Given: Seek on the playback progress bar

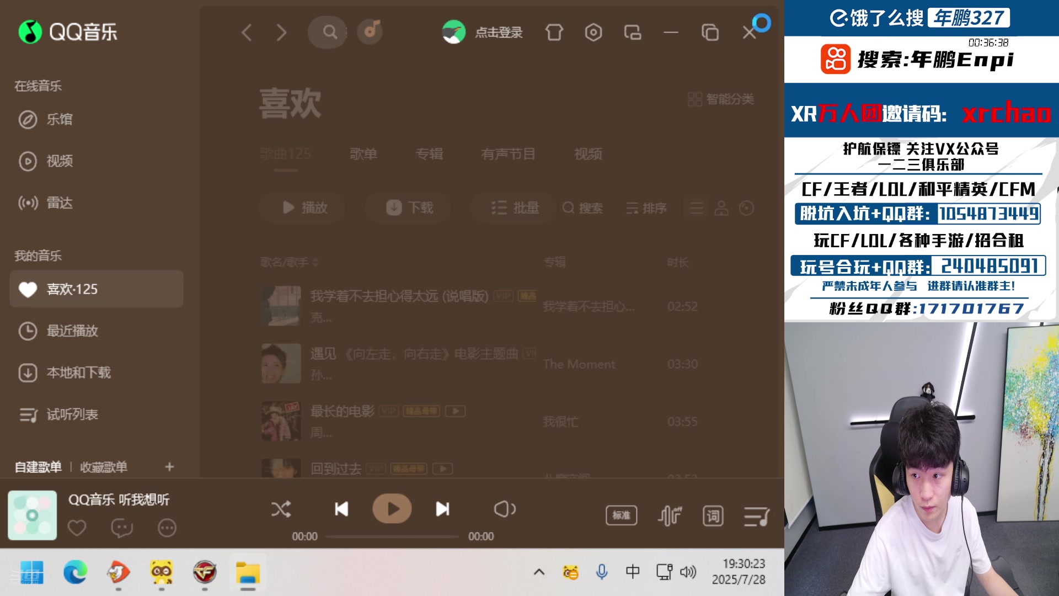Looking at the screenshot, I should pyautogui.click(x=392, y=536).
